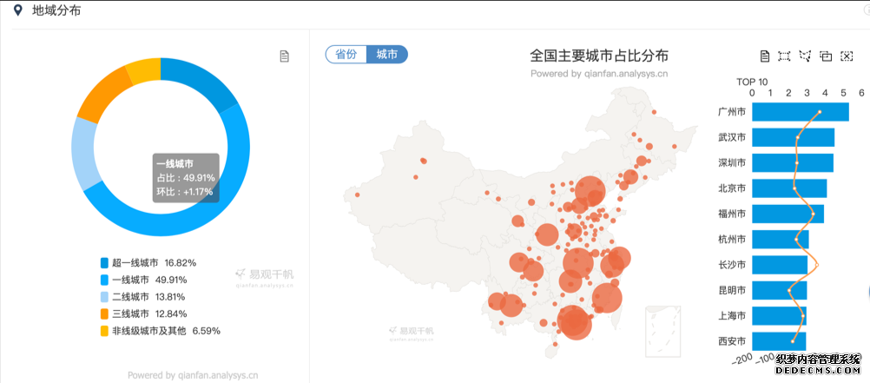This screenshot has height=383, width=870.
Task: Click the 西安市 bar in TOP 10
Action: pyautogui.click(x=779, y=340)
